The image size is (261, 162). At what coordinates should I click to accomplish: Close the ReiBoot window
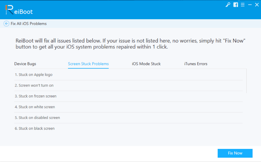257,5
